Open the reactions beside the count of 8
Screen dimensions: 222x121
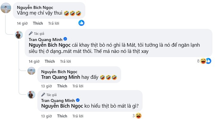click(206, 61)
